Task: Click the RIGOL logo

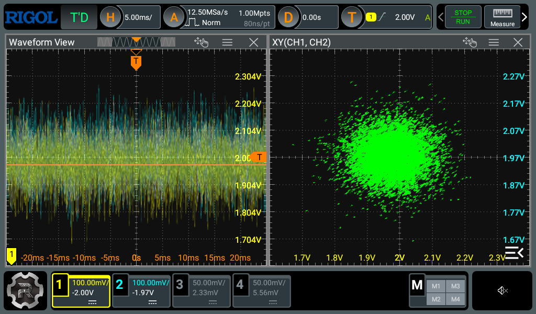Action: (x=31, y=17)
